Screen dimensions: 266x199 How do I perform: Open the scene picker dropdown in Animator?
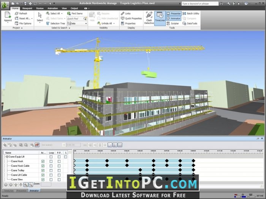[x=64, y=145]
